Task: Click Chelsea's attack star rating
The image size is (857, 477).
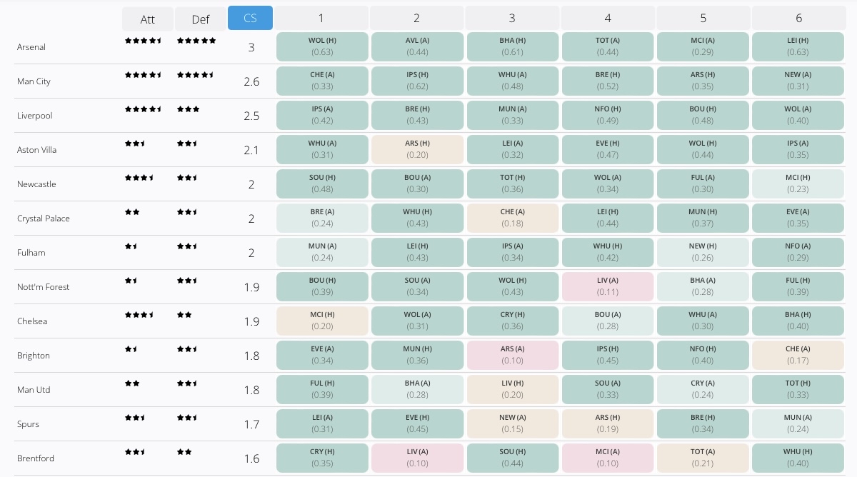Action: [139, 315]
